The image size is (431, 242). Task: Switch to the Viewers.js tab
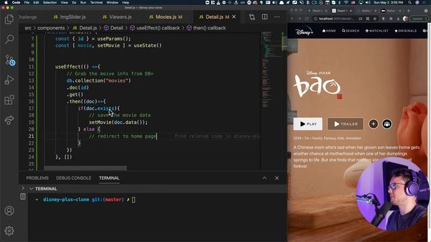pyautogui.click(x=117, y=17)
